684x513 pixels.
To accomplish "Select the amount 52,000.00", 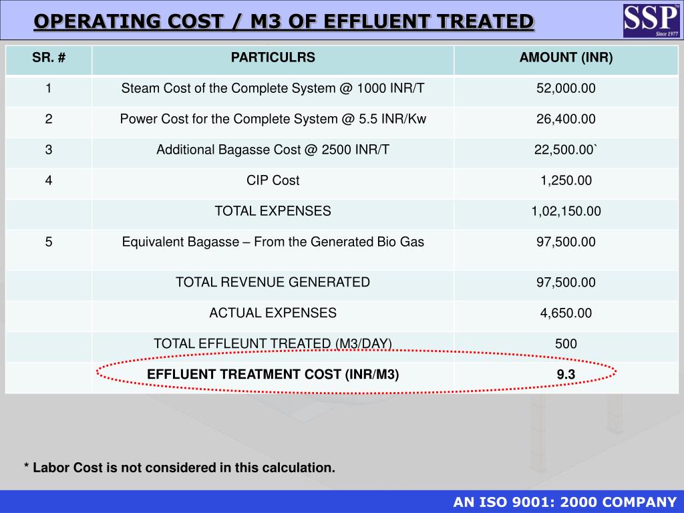I will coord(566,89).
